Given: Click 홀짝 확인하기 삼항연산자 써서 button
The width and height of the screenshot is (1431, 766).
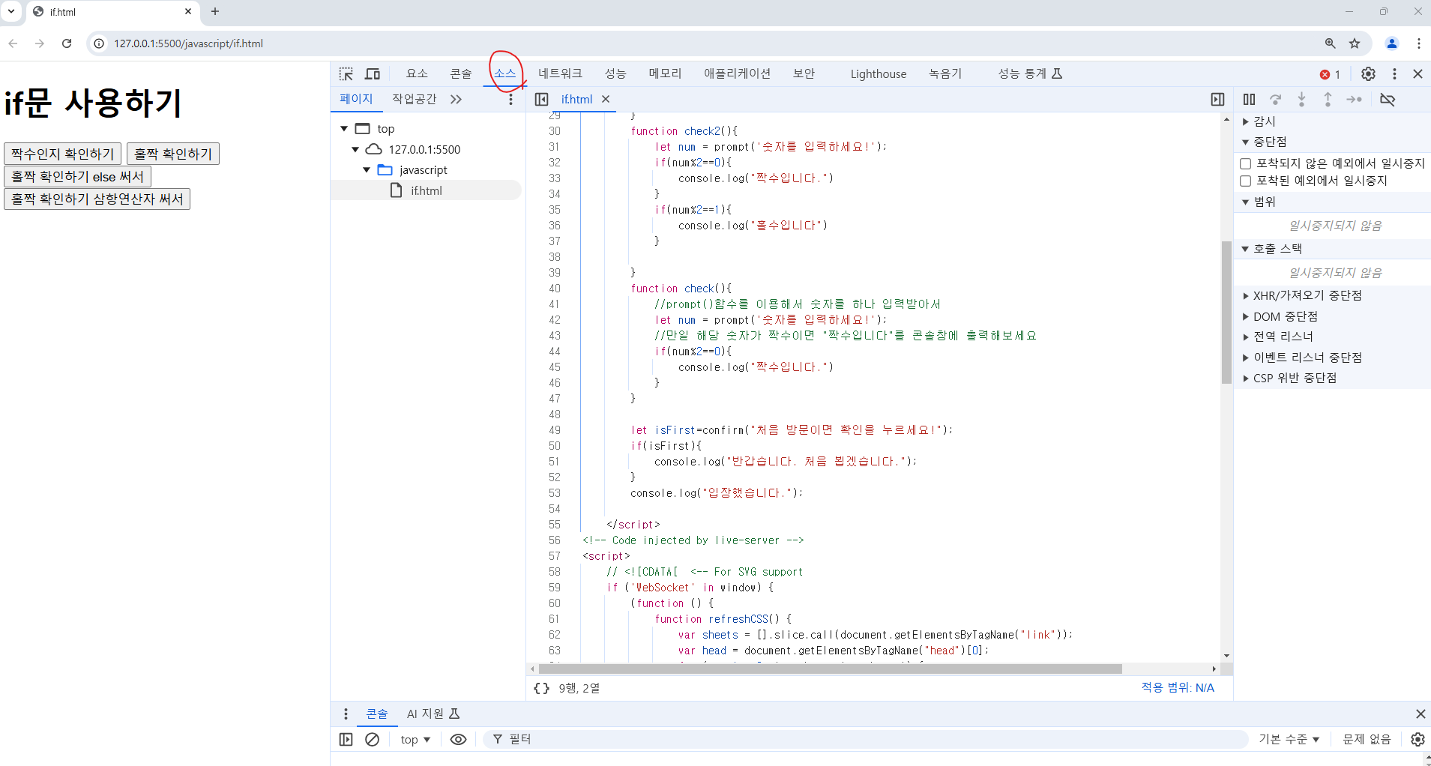Looking at the screenshot, I should [97, 199].
